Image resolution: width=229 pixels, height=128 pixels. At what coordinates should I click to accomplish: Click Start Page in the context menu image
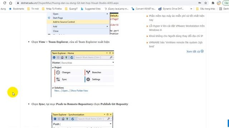coord(58,18)
